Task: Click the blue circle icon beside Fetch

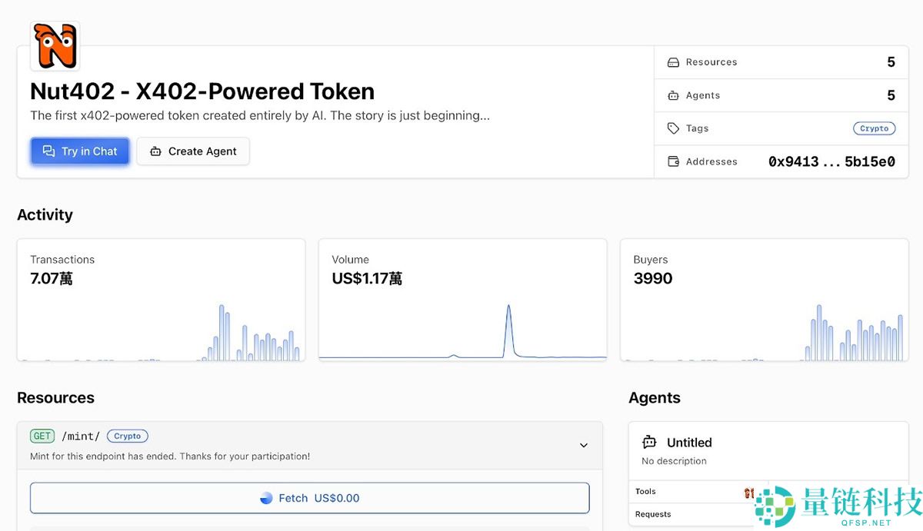Action: 266,498
